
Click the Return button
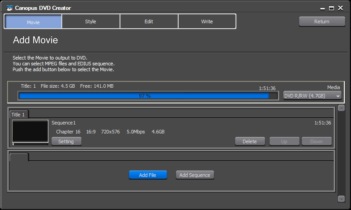click(322, 21)
